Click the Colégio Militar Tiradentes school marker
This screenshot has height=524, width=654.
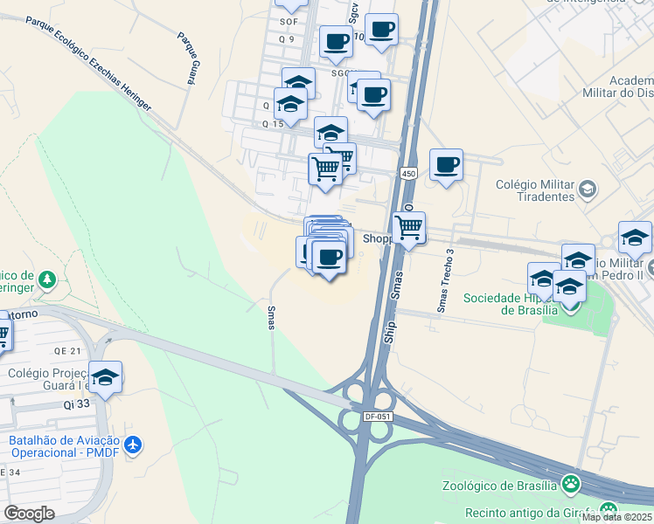coord(588,190)
